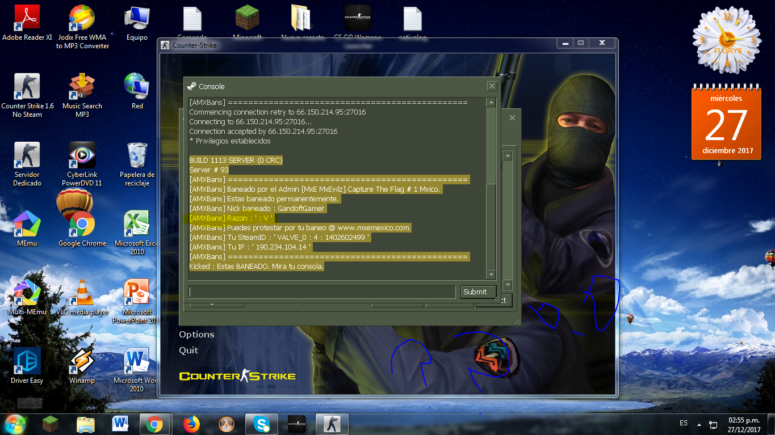Viewport: 775px width, 435px height.
Task: Open VLC media player shortcut
Action: coord(82,298)
